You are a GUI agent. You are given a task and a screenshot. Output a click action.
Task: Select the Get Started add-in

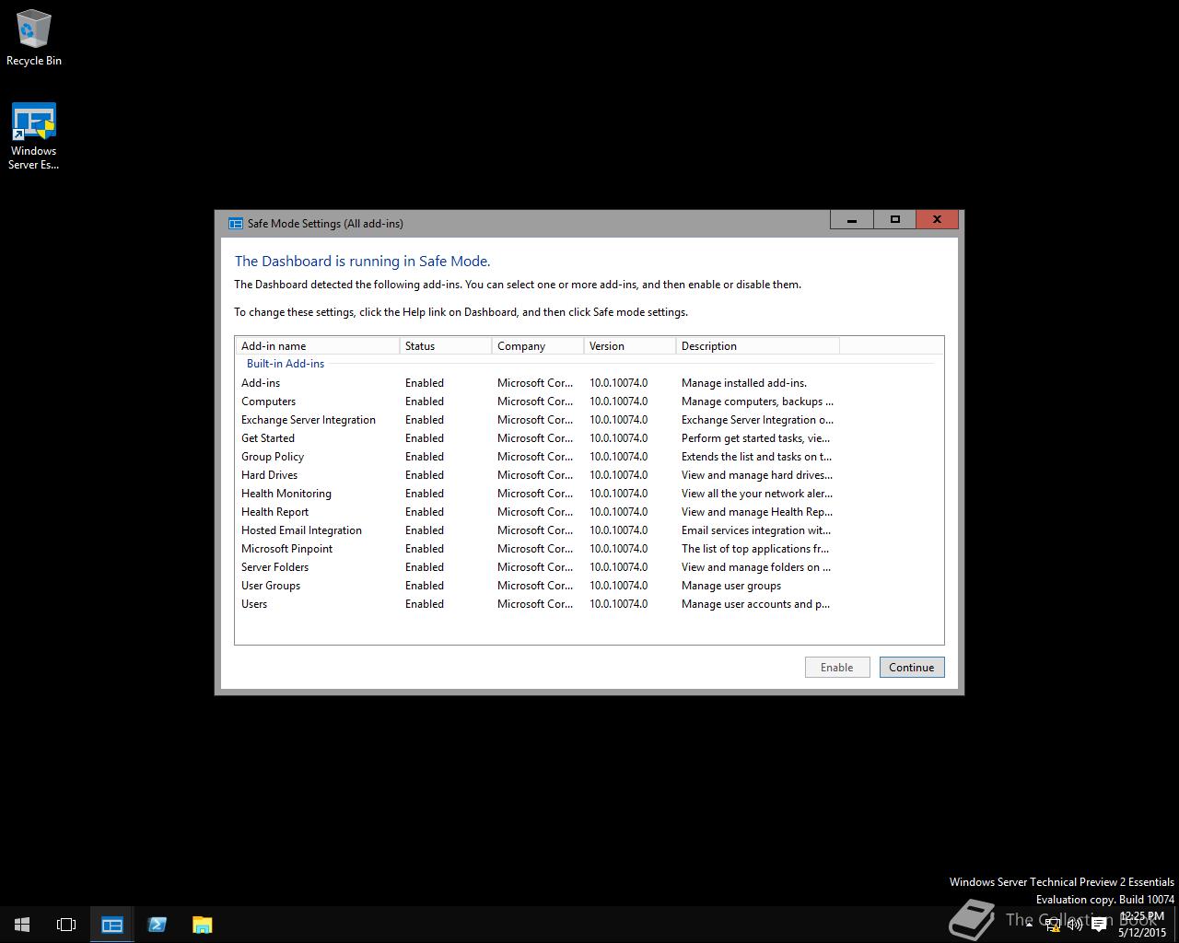point(538,438)
